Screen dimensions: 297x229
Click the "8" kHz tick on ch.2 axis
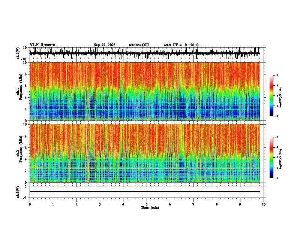click(26, 136)
